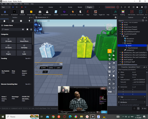Click the F3X undo arrow
148x119 pixels.
110,80
